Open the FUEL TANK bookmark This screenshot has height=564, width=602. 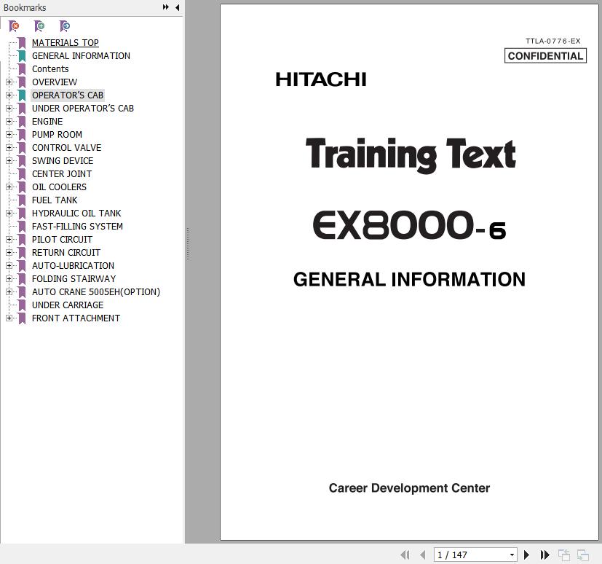coord(55,200)
